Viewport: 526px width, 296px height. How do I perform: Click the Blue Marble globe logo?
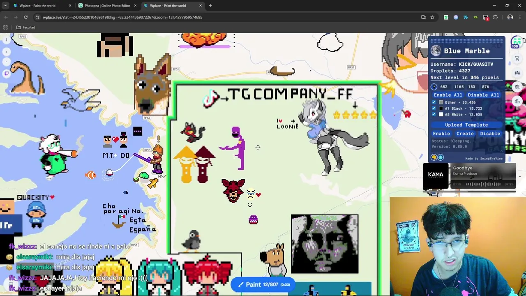436,51
